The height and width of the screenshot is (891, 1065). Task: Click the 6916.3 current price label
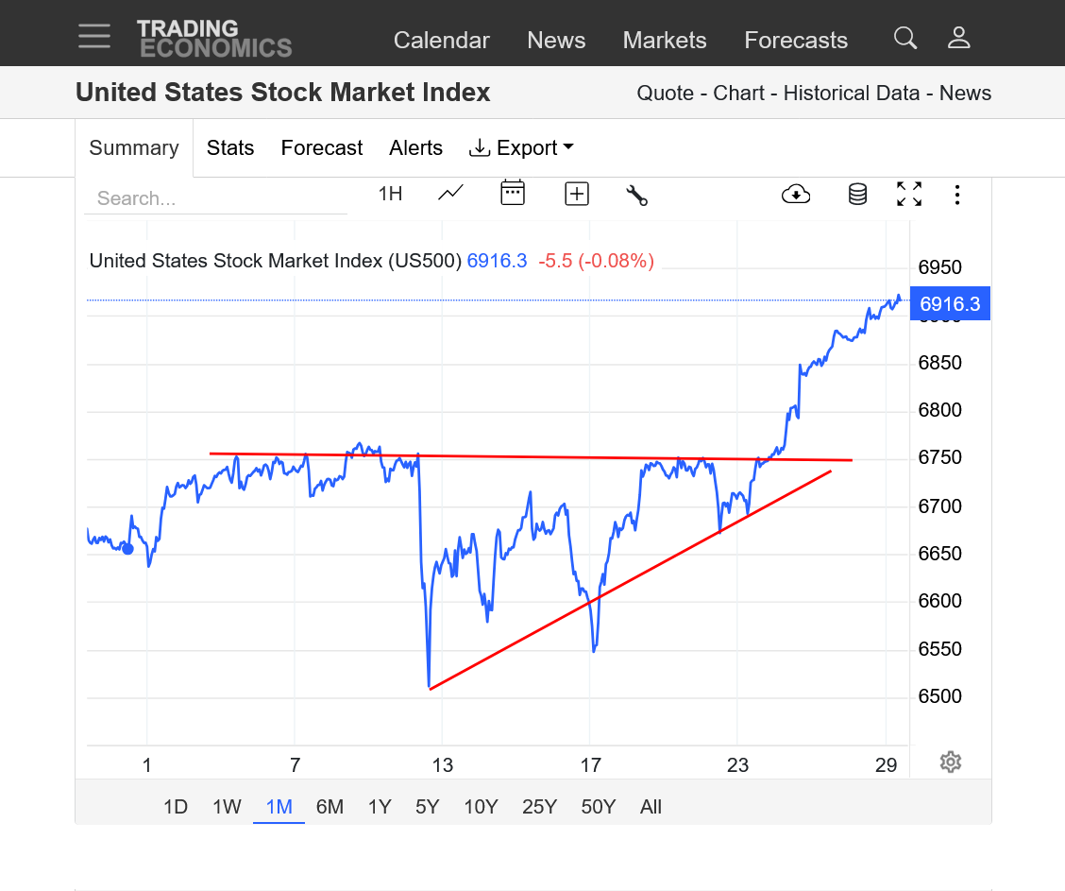tap(950, 304)
